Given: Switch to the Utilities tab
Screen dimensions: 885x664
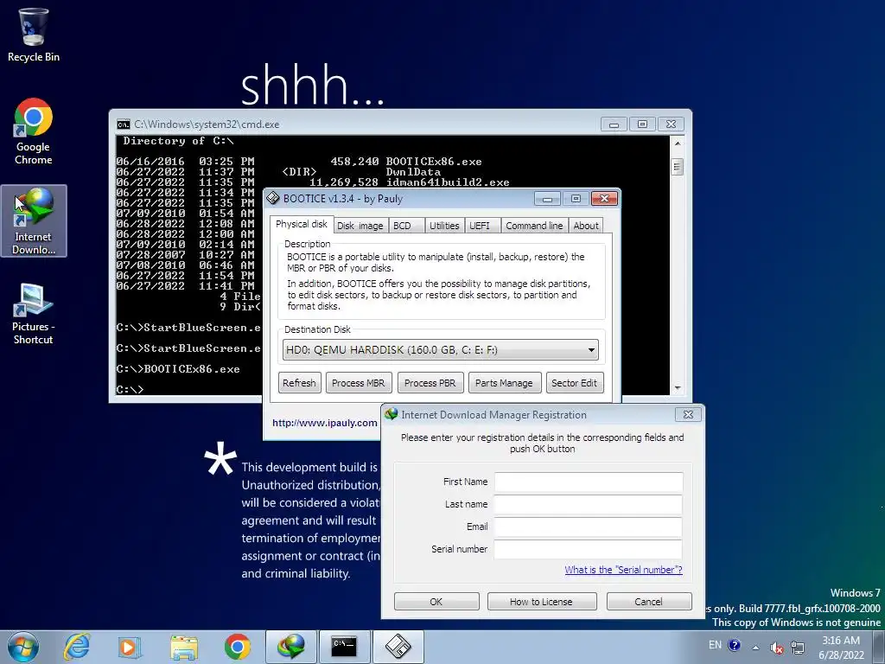Looking at the screenshot, I should click(x=444, y=226).
